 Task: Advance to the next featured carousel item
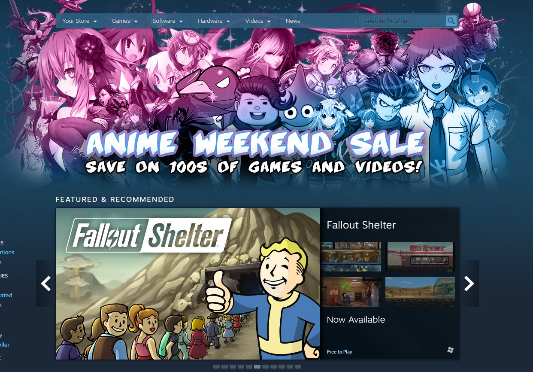tap(469, 284)
